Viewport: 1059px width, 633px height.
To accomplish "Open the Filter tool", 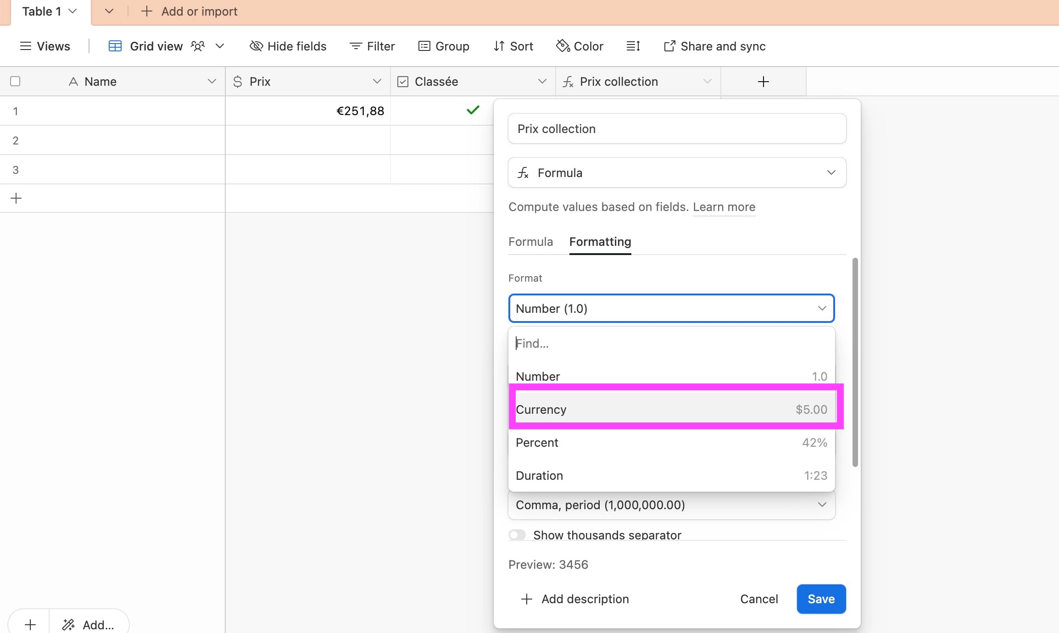I will click(x=372, y=46).
